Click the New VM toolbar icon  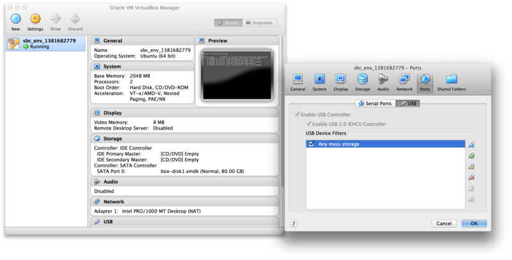(x=15, y=19)
